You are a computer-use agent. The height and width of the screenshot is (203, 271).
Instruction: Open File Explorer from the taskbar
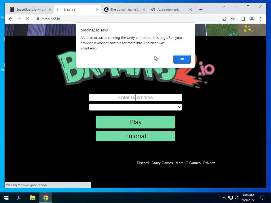coord(32,198)
